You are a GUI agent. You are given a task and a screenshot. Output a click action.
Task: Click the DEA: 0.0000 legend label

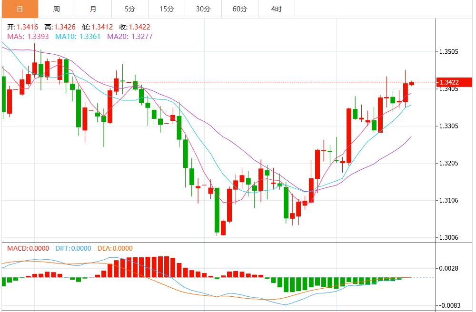click(x=115, y=248)
